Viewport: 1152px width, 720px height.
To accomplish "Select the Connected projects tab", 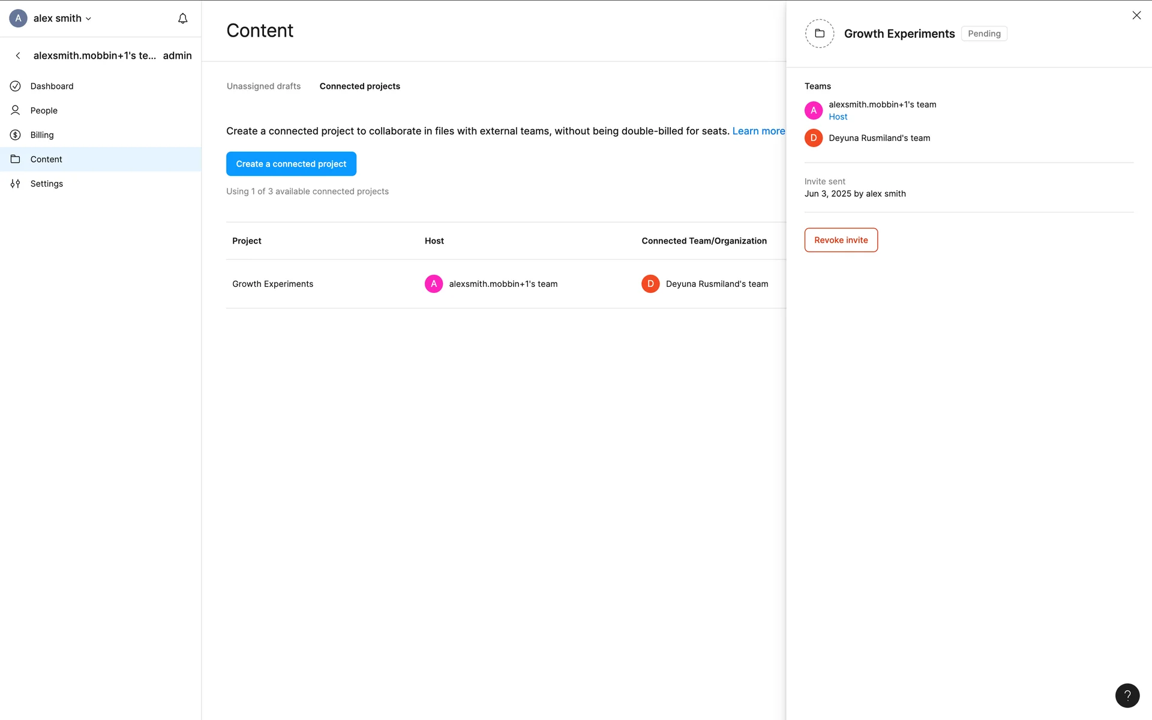I will click(359, 86).
